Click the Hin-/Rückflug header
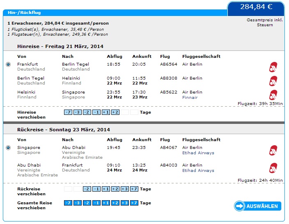Image resolution: width=289 pixels, height=224 pixels. [x=24, y=13]
